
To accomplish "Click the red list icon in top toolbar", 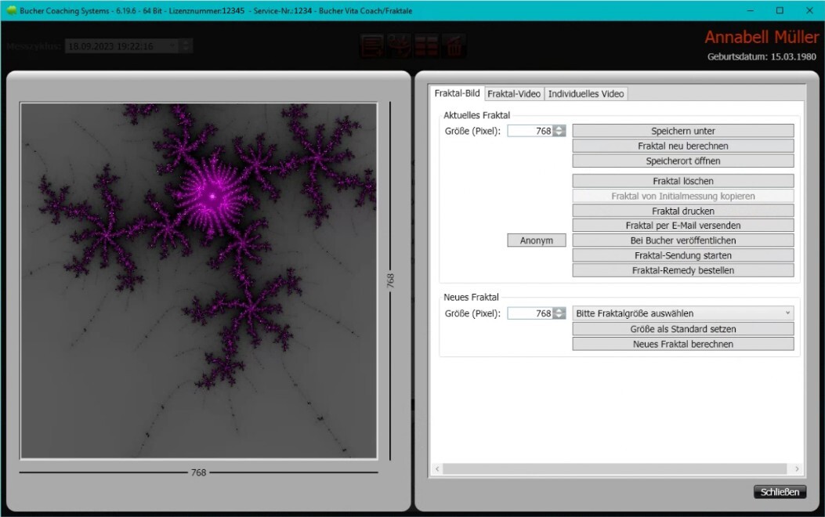I will (x=372, y=45).
